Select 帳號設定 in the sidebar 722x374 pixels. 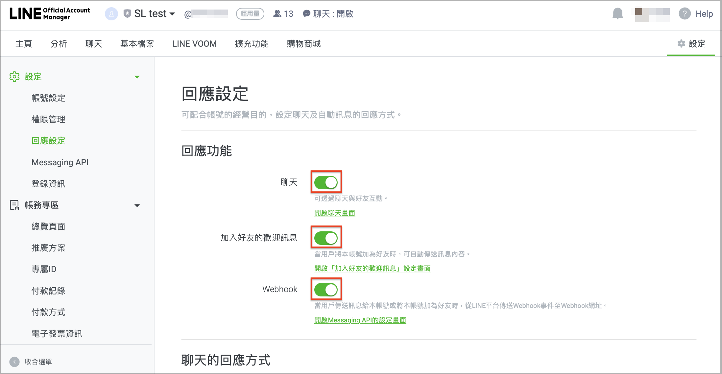click(x=48, y=98)
